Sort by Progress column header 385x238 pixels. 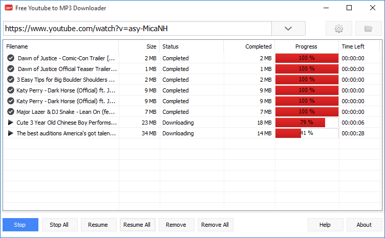pos(307,46)
